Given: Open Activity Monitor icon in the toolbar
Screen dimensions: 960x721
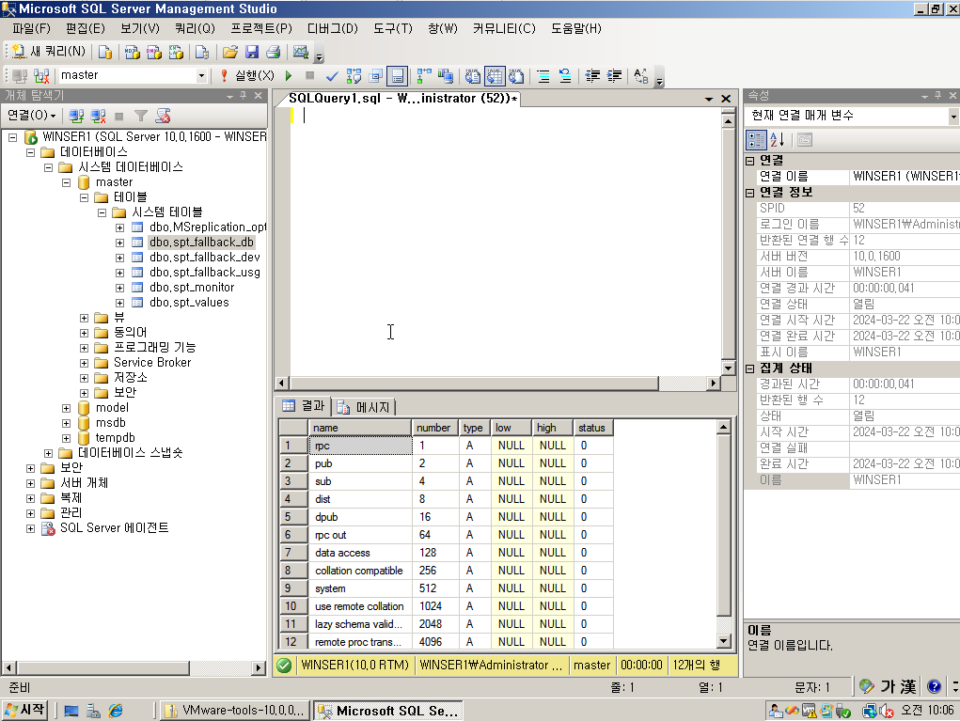Looking at the screenshot, I should 300,52.
